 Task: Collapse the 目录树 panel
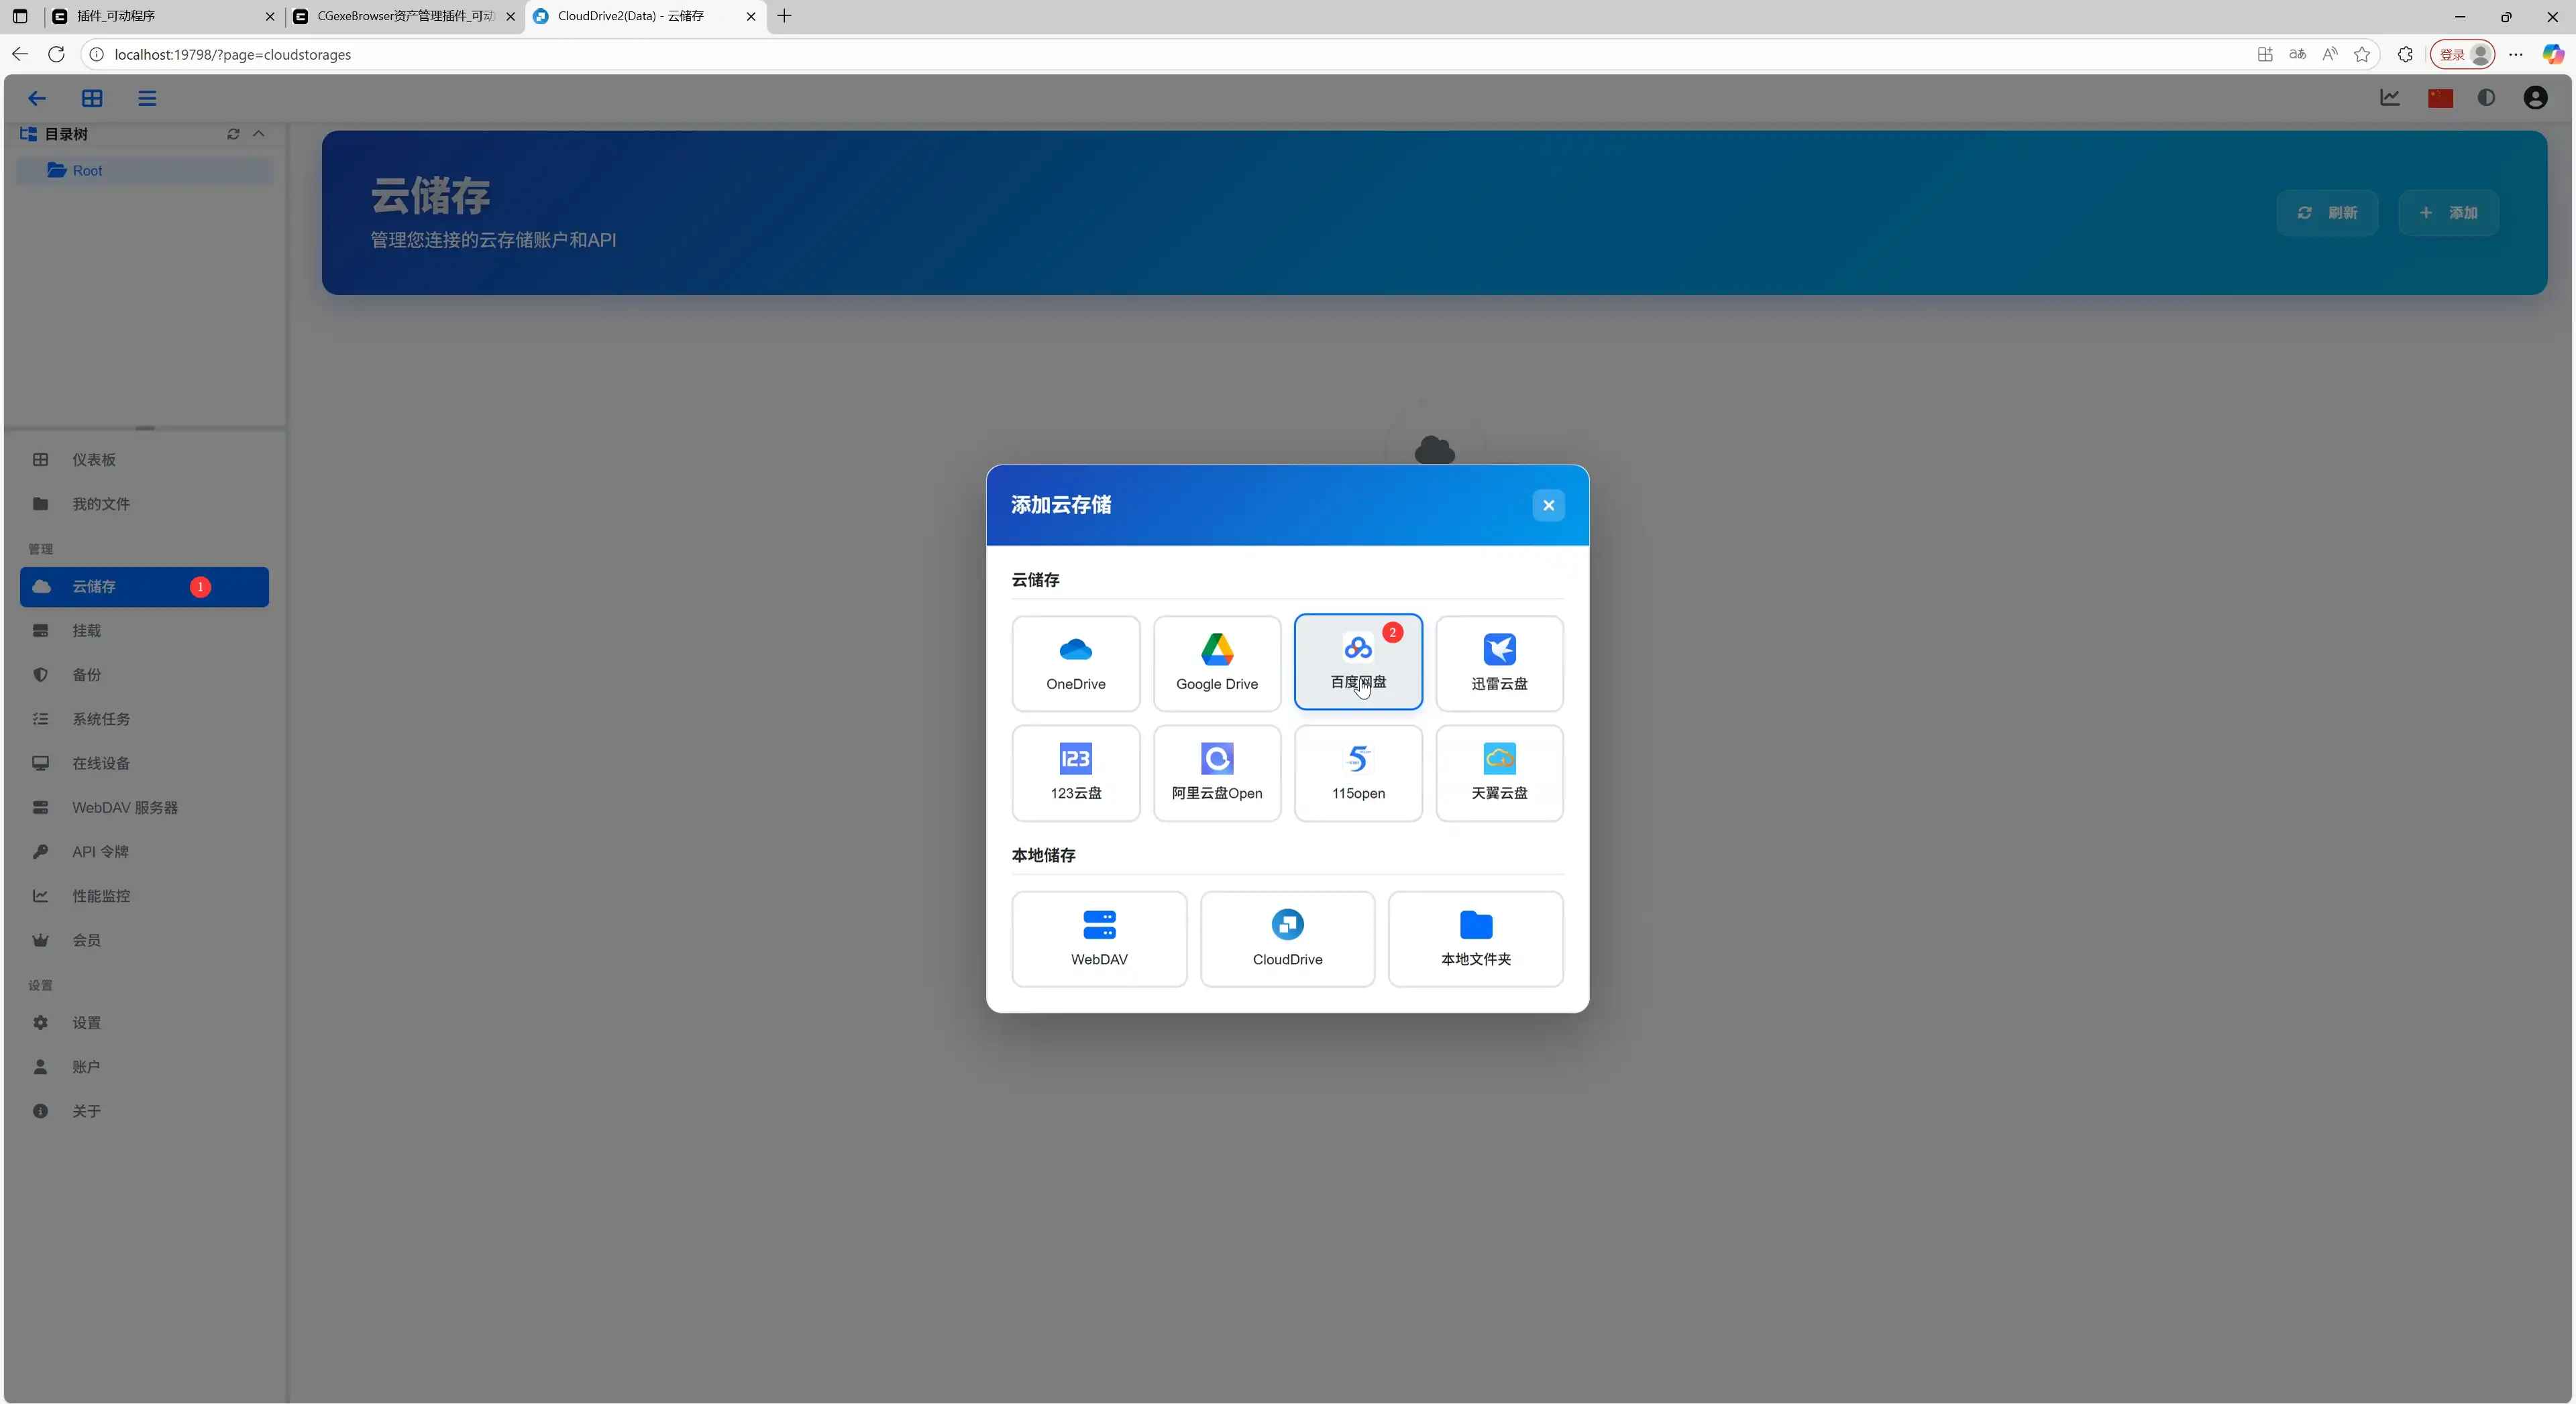(x=259, y=133)
